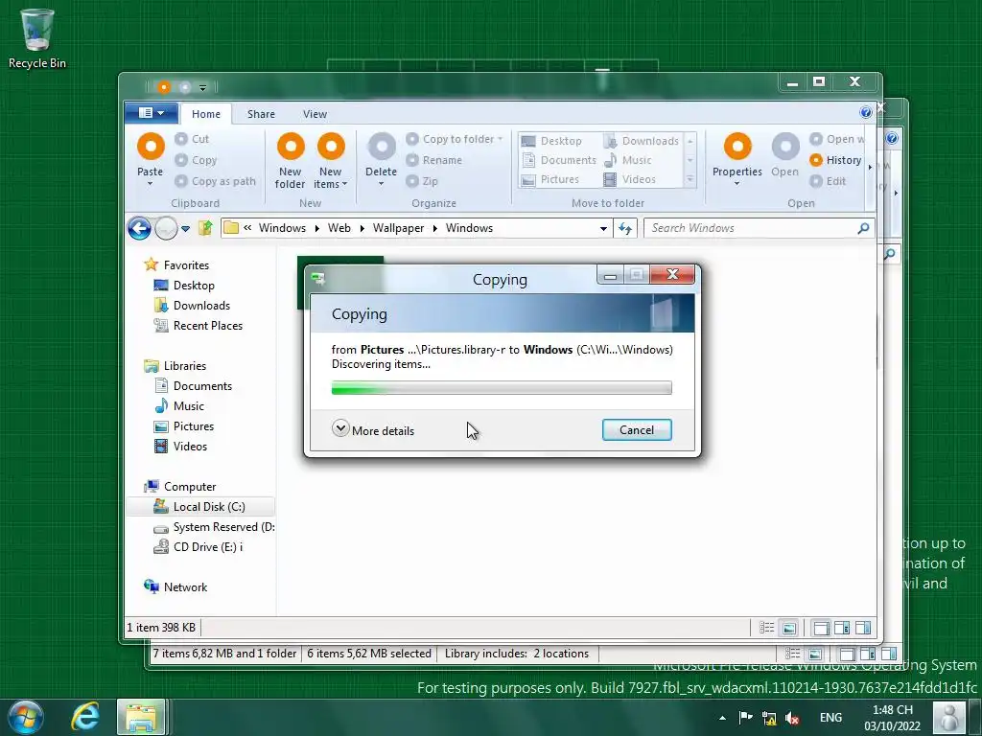This screenshot has height=736, width=982.
Task: Switch to the Home ribbon tab
Action: [x=206, y=114]
